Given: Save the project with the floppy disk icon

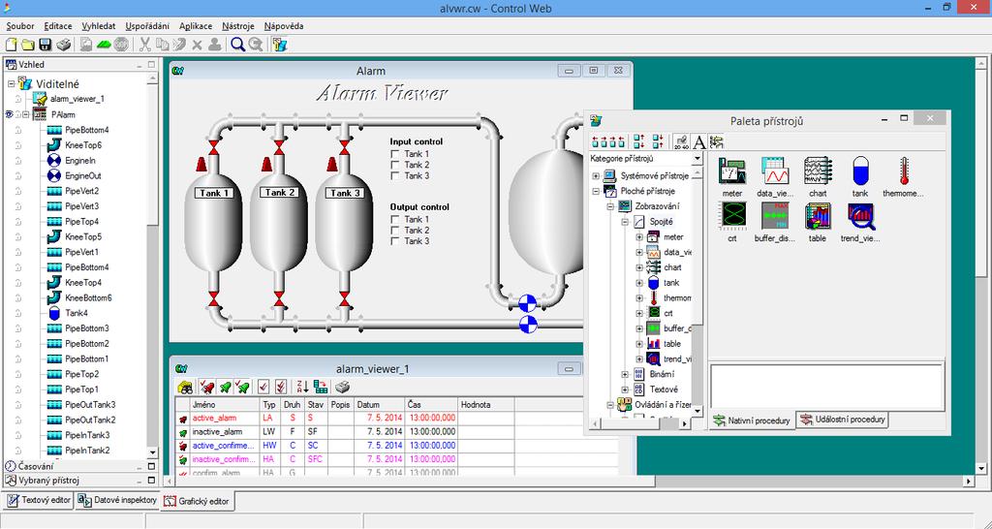Looking at the screenshot, I should tap(45, 45).
